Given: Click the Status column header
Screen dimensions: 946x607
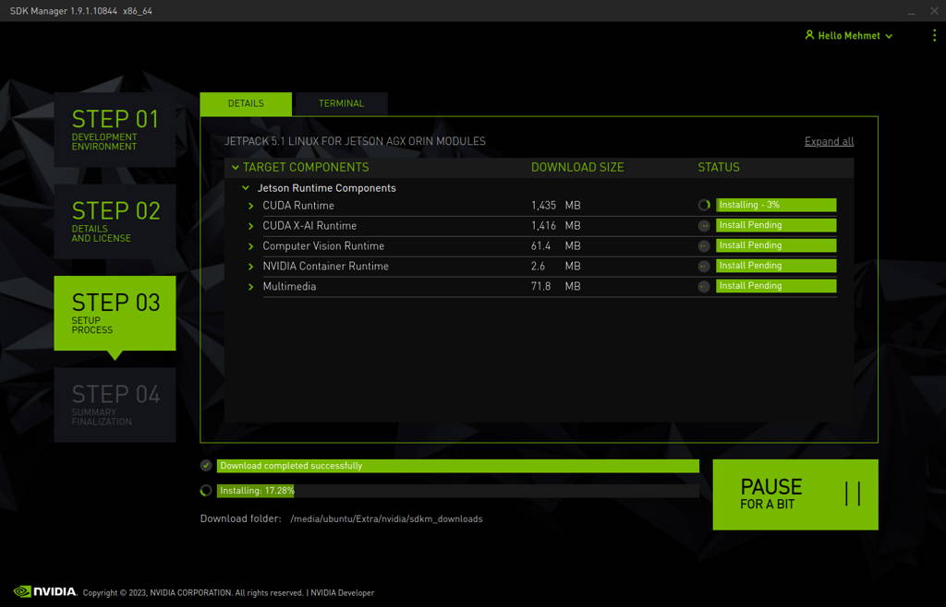Looking at the screenshot, I should pos(719,167).
